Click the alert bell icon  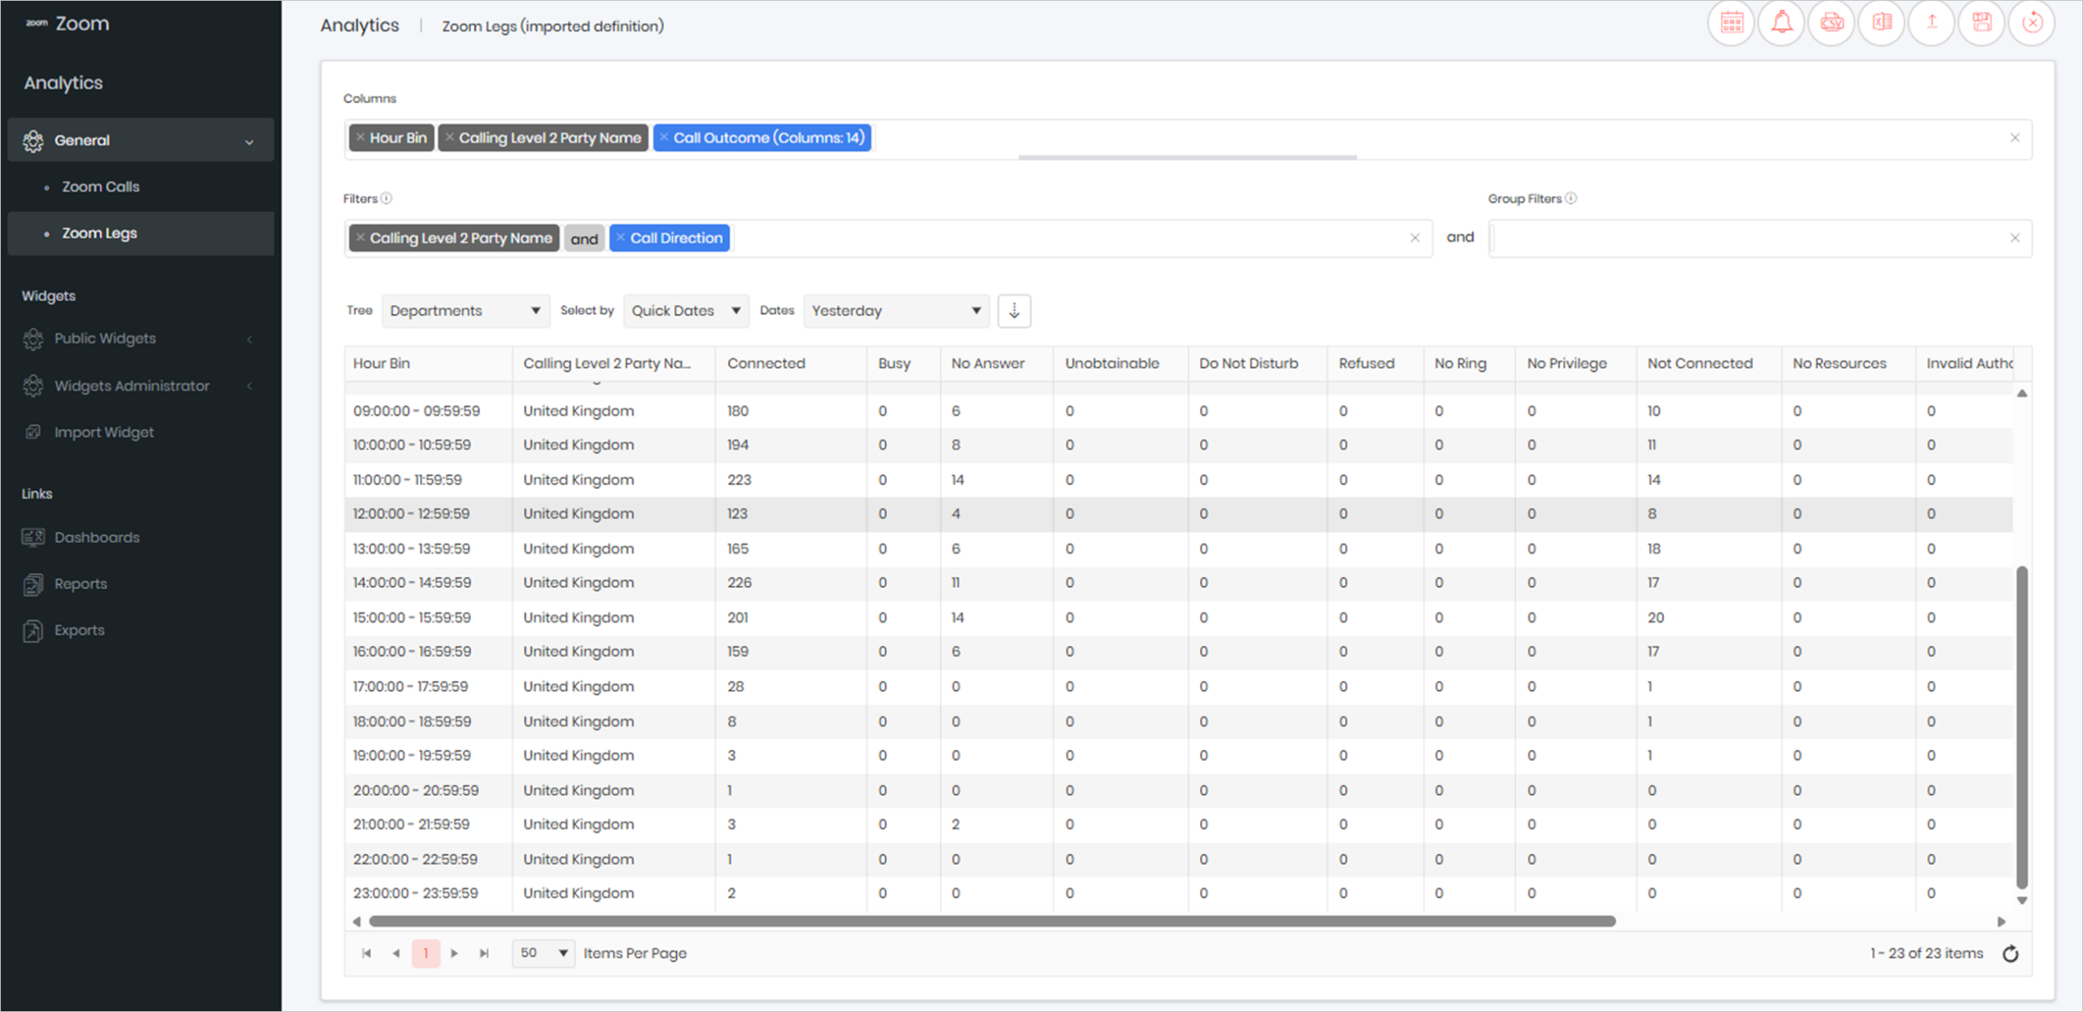[1782, 24]
